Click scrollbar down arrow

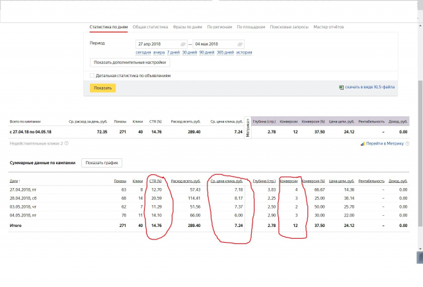click(420, 249)
